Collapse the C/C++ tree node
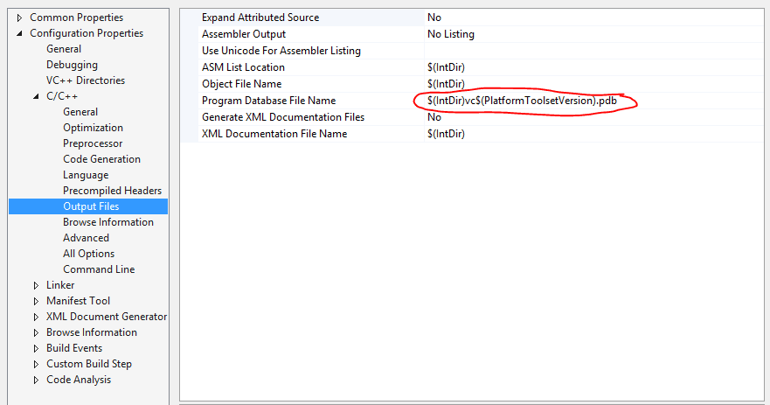 tap(36, 96)
